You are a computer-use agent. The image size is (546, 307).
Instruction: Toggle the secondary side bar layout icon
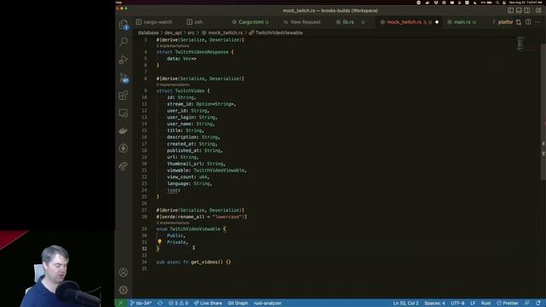coord(527,10)
